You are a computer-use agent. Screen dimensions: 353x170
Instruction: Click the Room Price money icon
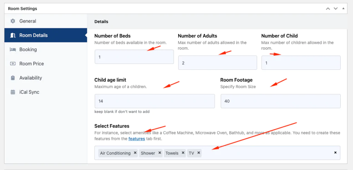13,64
